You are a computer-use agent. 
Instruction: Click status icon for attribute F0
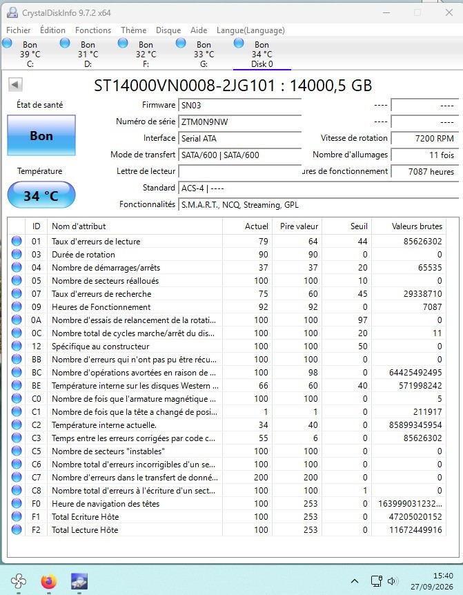coord(17,504)
